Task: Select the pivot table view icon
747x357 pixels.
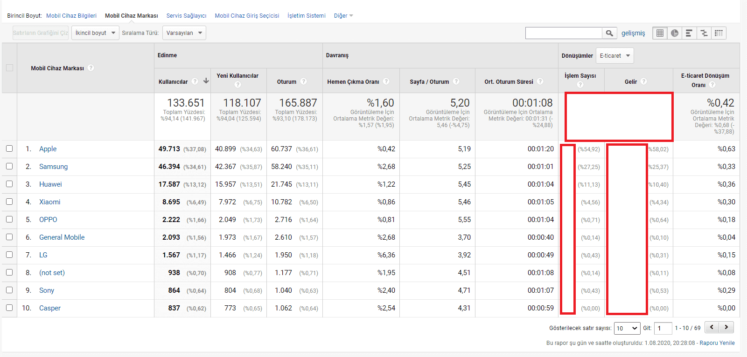Action: [719, 33]
